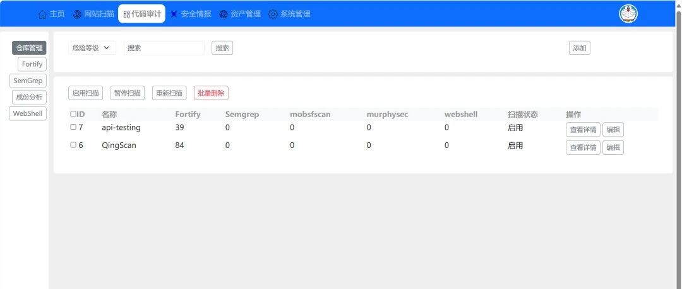Image resolution: width=682 pixels, height=289 pixels.
Task: Select 仓库管理 in the sidebar
Action: tap(29, 48)
